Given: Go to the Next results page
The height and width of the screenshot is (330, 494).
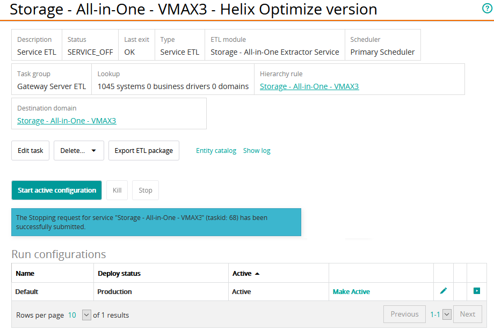Looking at the screenshot, I should pos(467,314).
